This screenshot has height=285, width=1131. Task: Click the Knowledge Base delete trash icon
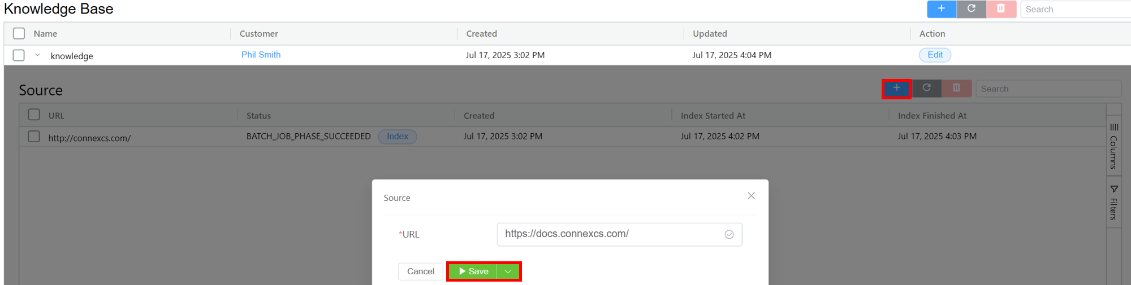(1001, 9)
